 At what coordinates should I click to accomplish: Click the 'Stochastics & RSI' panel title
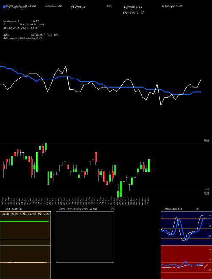(181, 209)
